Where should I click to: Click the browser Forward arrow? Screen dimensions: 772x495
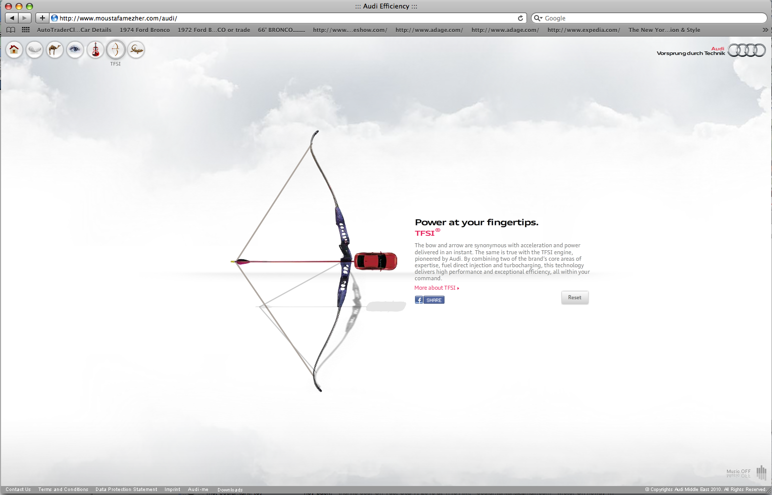pos(25,18)
